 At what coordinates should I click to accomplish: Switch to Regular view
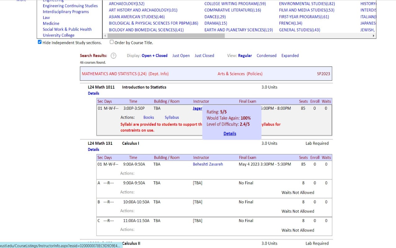coord(245,56)
